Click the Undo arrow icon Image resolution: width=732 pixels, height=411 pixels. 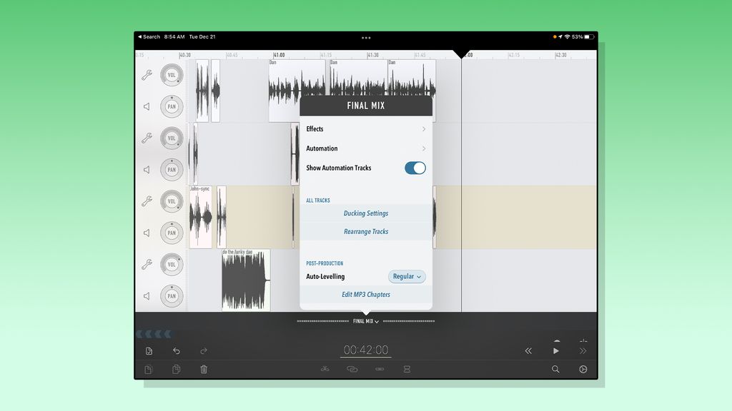pos(176,350)
